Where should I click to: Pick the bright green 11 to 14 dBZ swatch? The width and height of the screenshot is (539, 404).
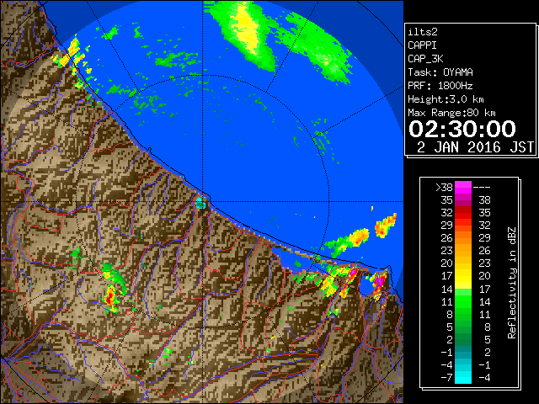tap(463, 301)
